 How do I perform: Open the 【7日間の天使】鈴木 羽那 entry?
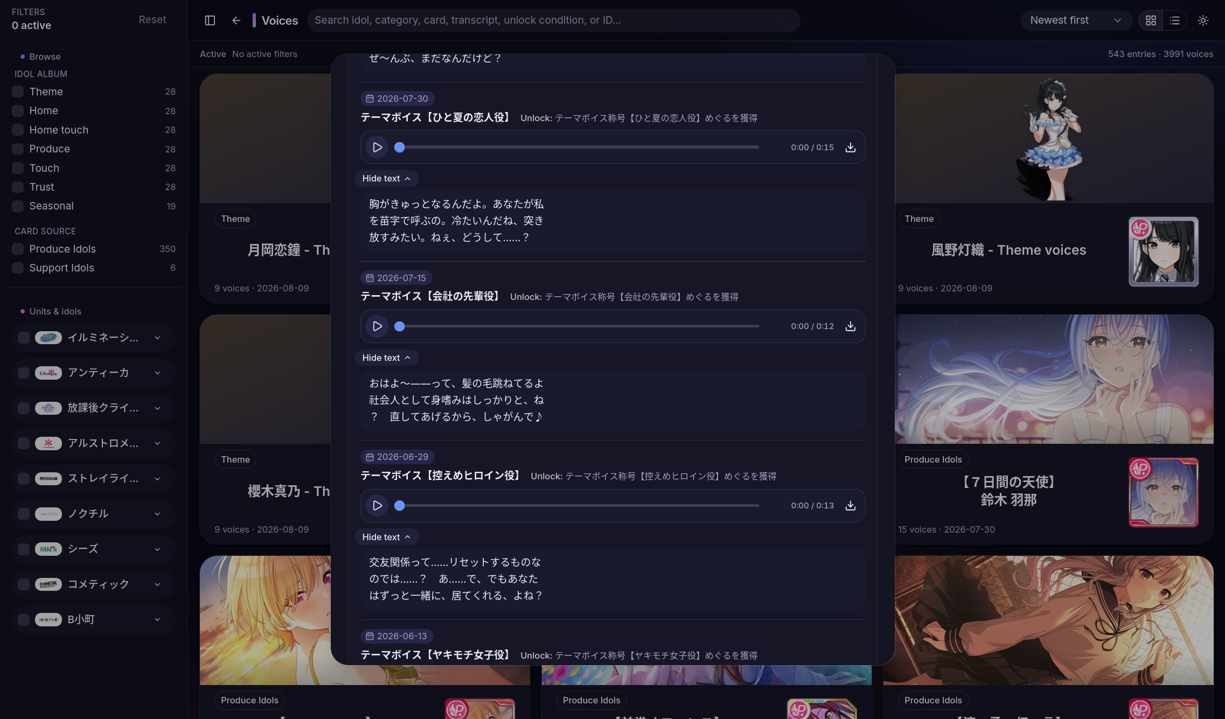point(1008,491)
